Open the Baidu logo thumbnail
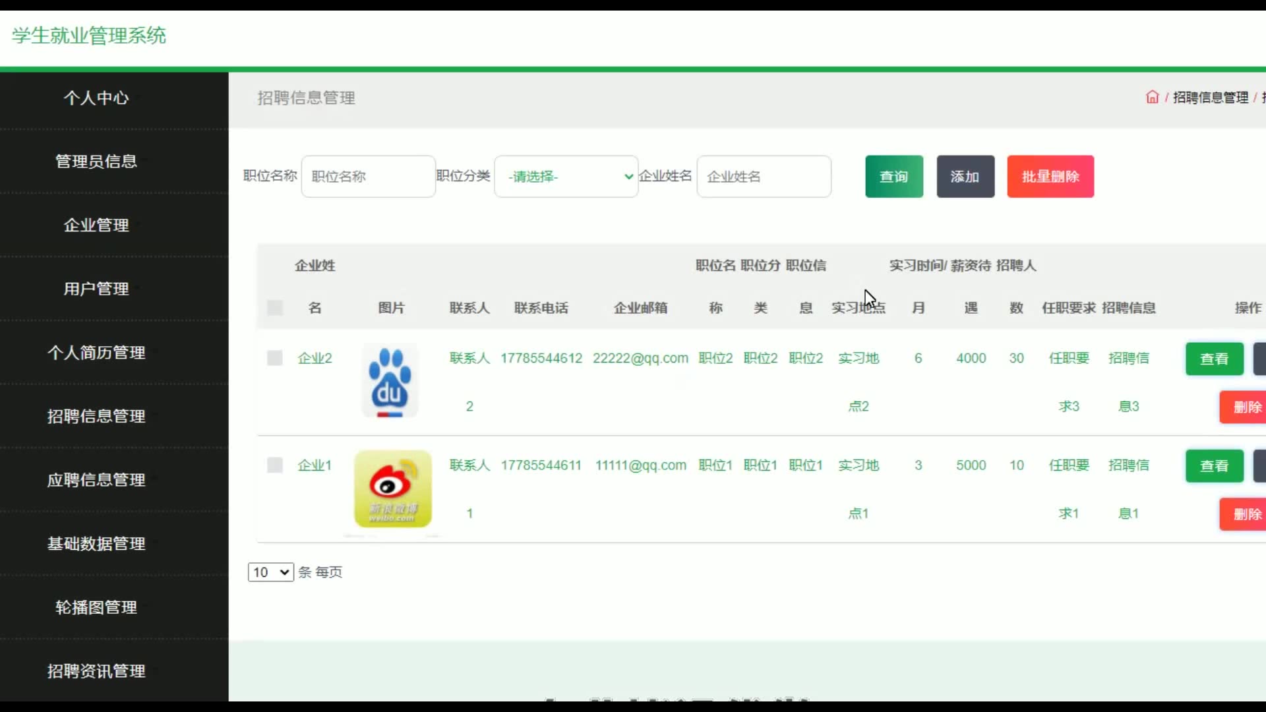The height and width of the screenshot is (712, 1266). [390, 380]
